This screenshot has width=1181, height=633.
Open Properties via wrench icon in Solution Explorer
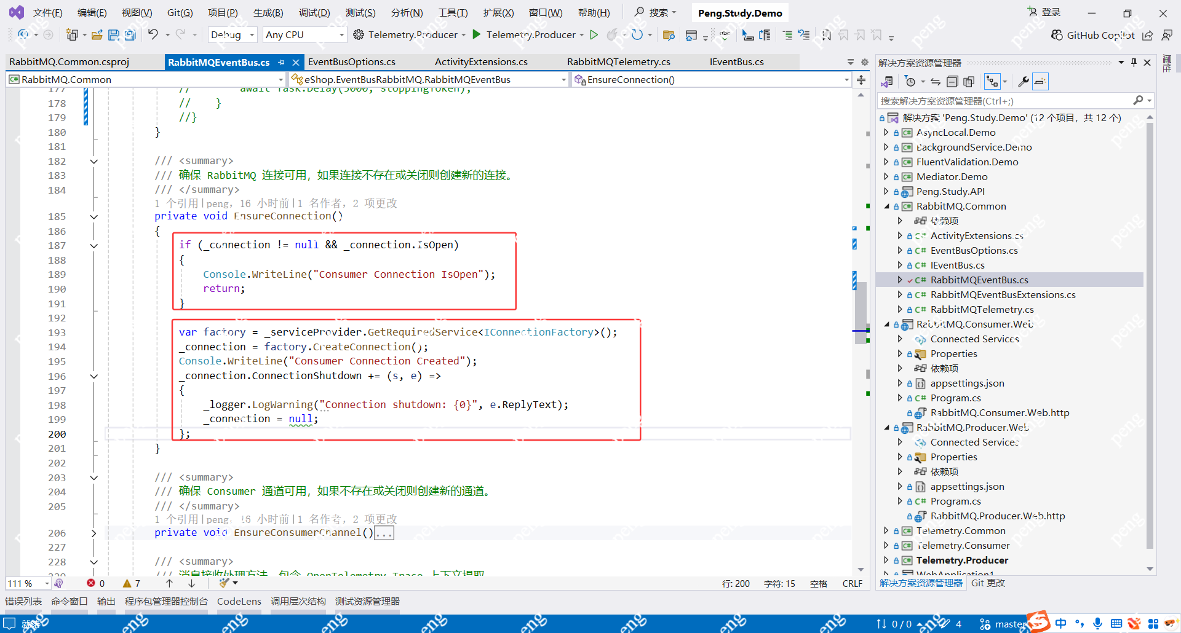1024,81
